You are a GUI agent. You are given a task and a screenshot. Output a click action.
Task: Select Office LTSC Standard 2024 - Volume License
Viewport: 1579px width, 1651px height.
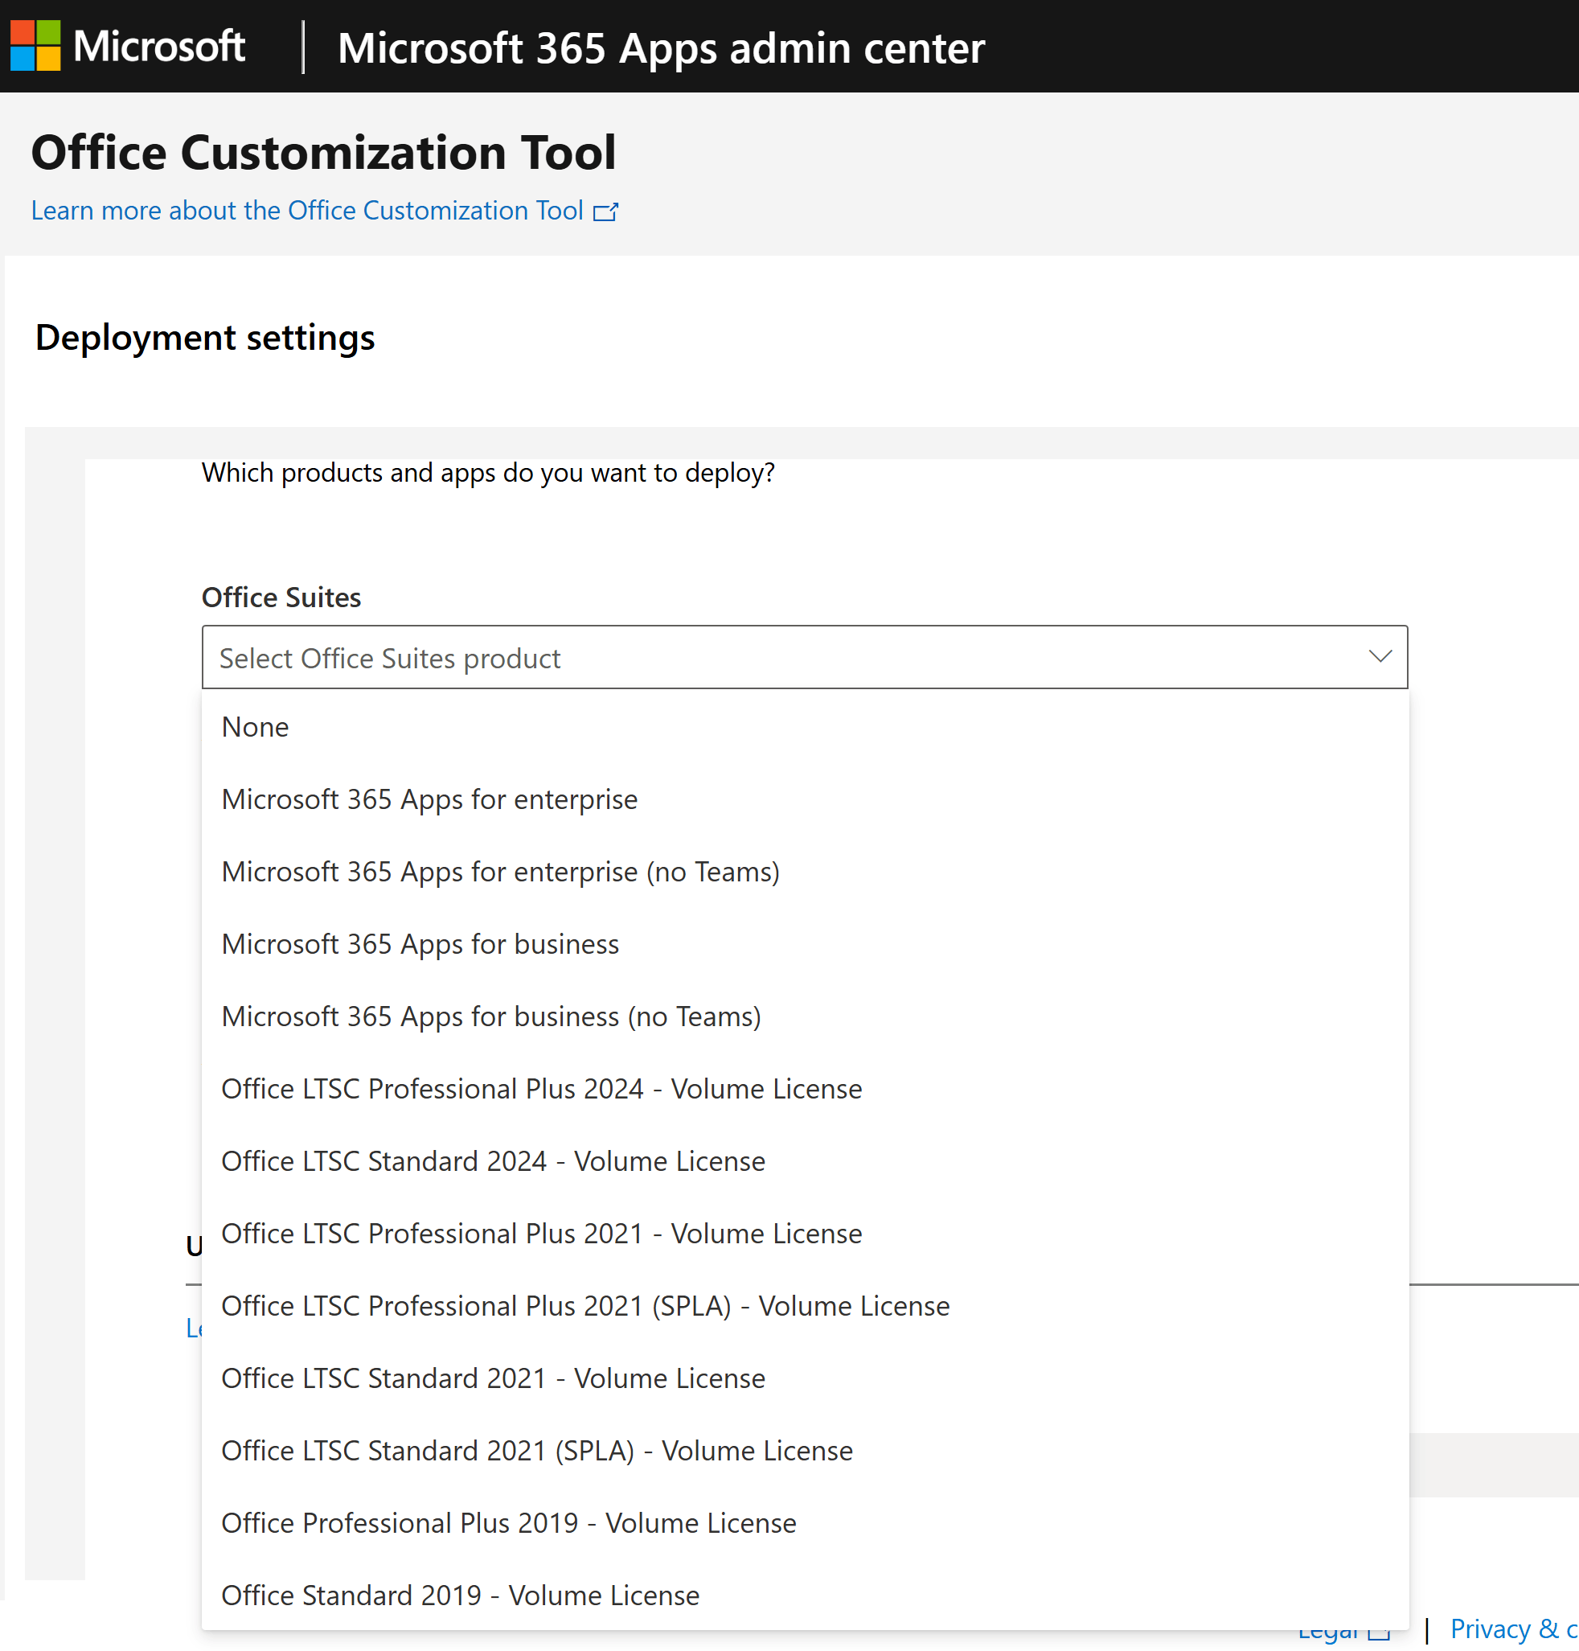coord(805,1161)
